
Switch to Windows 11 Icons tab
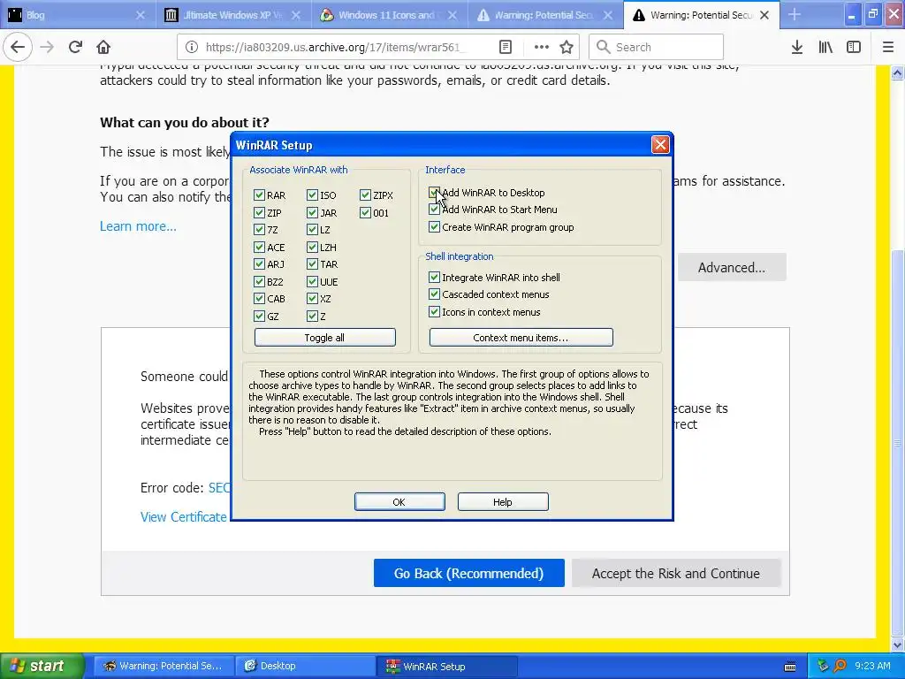(x=389, y=15)
